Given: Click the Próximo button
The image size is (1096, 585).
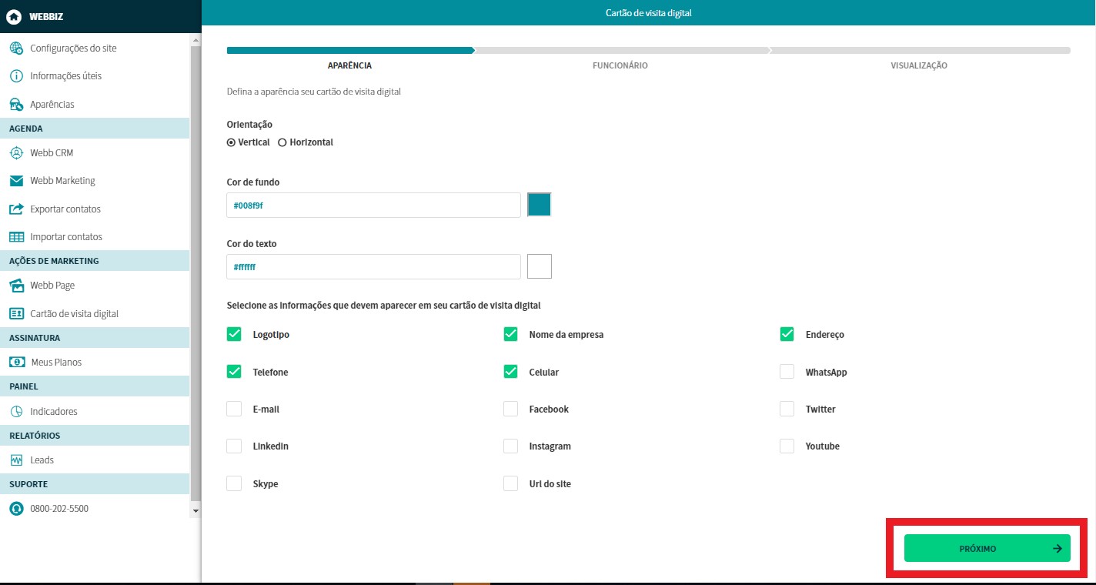Looking at the screenshot, I should (987, 549).
